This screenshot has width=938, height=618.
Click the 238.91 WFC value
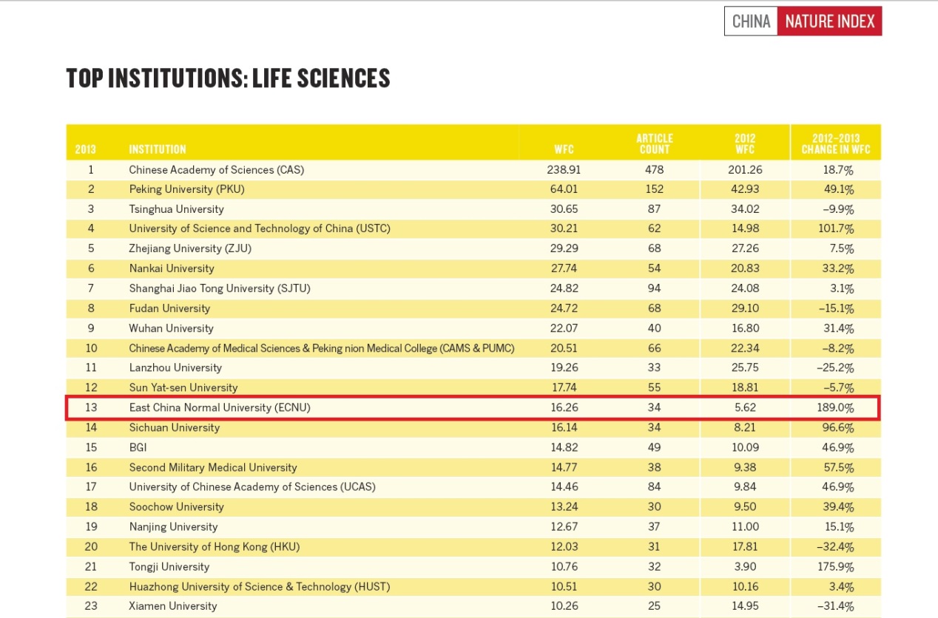(x=564, y=169)
